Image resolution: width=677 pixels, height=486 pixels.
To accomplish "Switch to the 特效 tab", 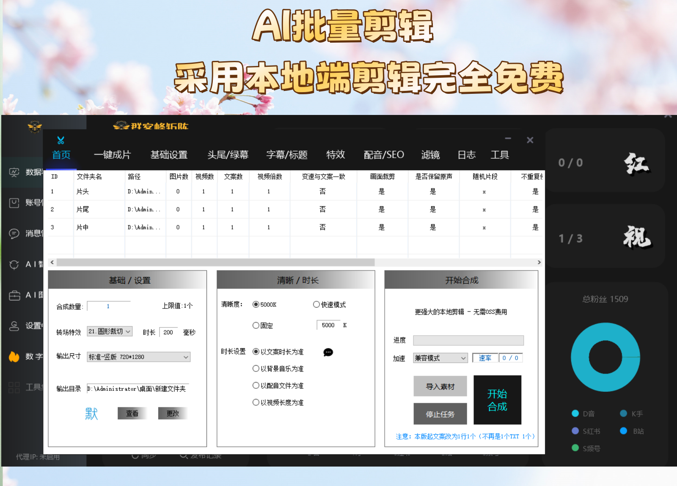I will click(x=336, y=155).
